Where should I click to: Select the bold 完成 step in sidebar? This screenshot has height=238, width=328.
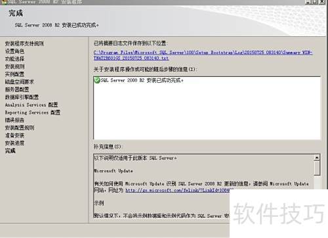pos(10,151)
